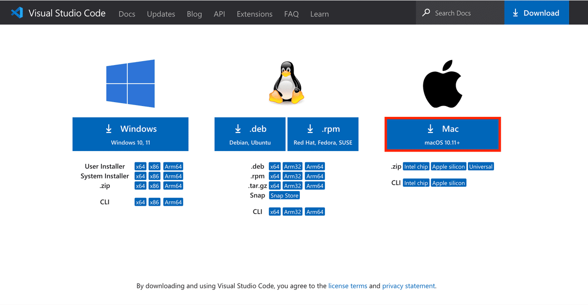This screenshot has height=305, width=588.
Task: Select Linux CLI Arm64 download
Action: (315, 212)
